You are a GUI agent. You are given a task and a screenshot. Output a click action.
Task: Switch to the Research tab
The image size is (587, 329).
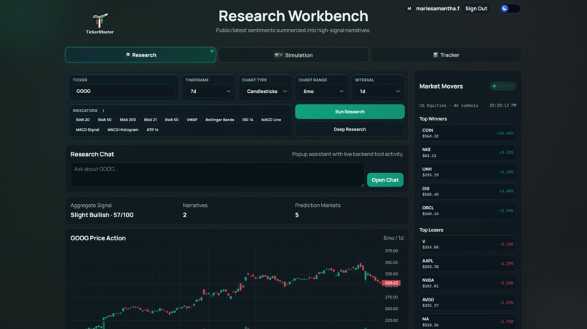click(141, 55)
